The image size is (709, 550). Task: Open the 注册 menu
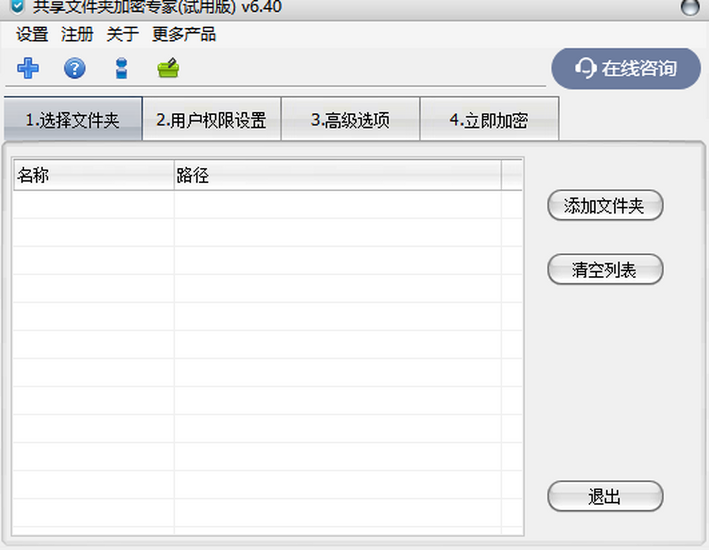pos(77,35)
